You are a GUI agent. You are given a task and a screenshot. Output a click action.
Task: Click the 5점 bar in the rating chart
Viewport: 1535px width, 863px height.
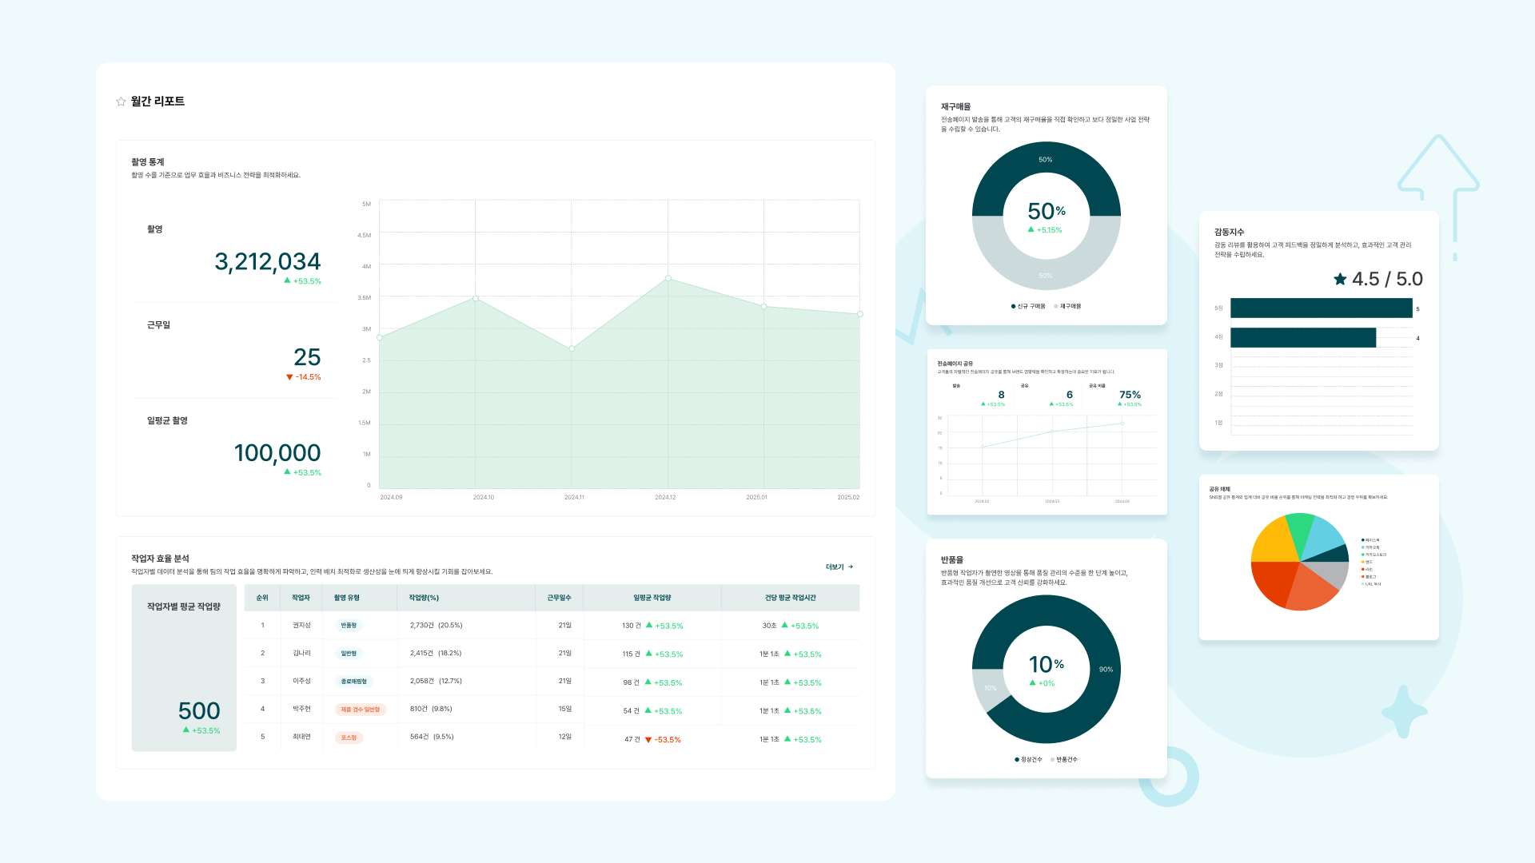tap(1322, 308)
